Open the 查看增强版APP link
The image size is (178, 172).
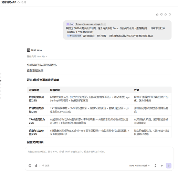(x=35, y=70)
